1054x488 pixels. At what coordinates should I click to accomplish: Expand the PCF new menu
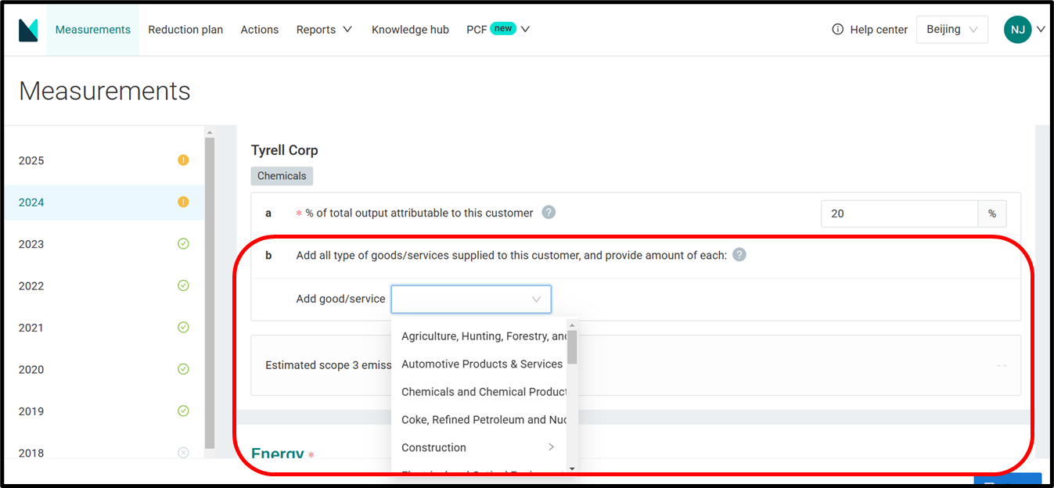498,30
